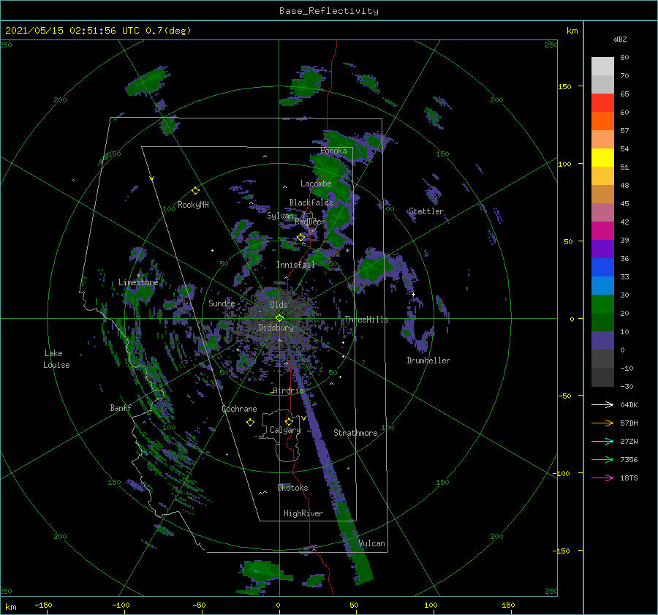Click the 04DK legend label
658x615 pixels.
(x=629, y=404)
